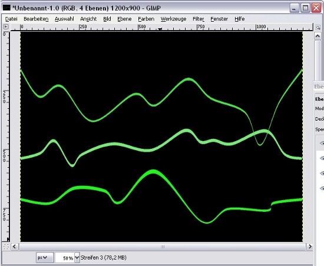Click the horizontal scrollbar right arrow
The height and width of the screenshot is (266, 324).
point(310,247)
